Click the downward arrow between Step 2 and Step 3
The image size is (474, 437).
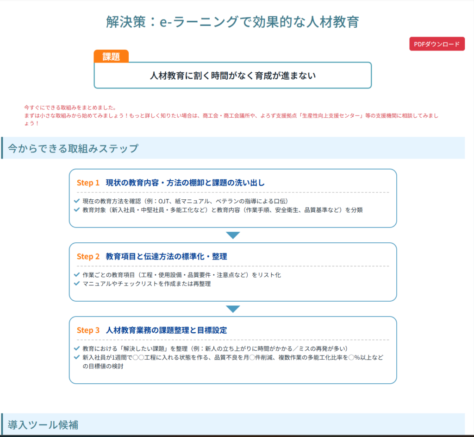tap(233, 309)
